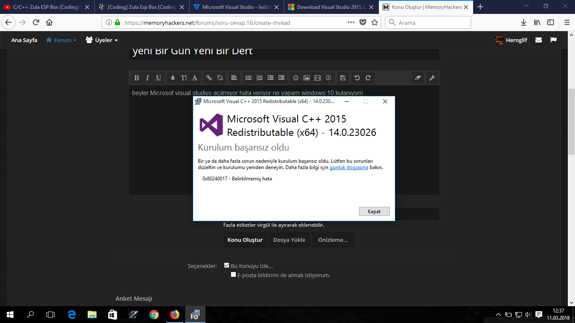This screenshot has height=323, width=575.
Task: Open the Firefox library icon
Action: click(x=537, y=23)
